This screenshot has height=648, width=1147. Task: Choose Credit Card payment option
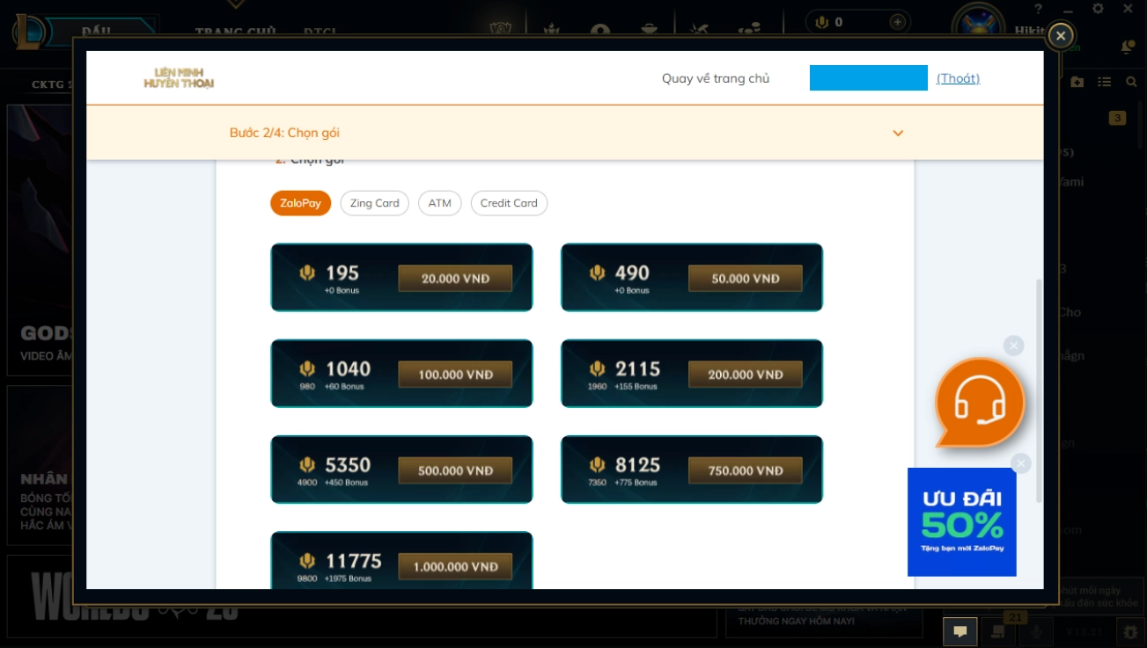click(x=509, y=203)
